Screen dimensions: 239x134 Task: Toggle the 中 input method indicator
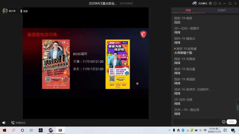pyautogui.click(x=205, y=130)
